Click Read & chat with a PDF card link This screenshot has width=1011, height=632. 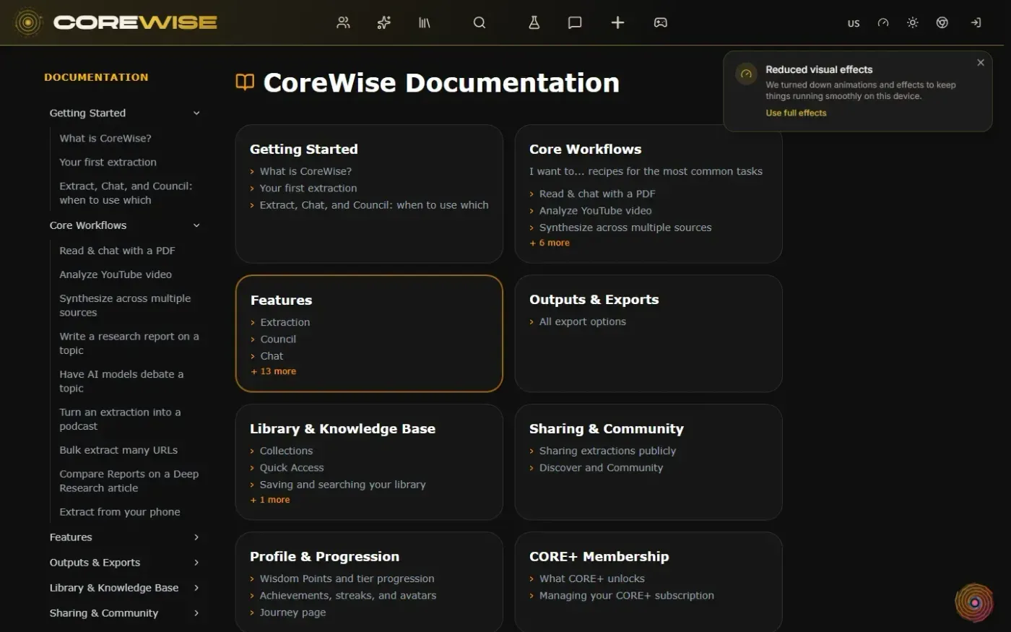597,194
